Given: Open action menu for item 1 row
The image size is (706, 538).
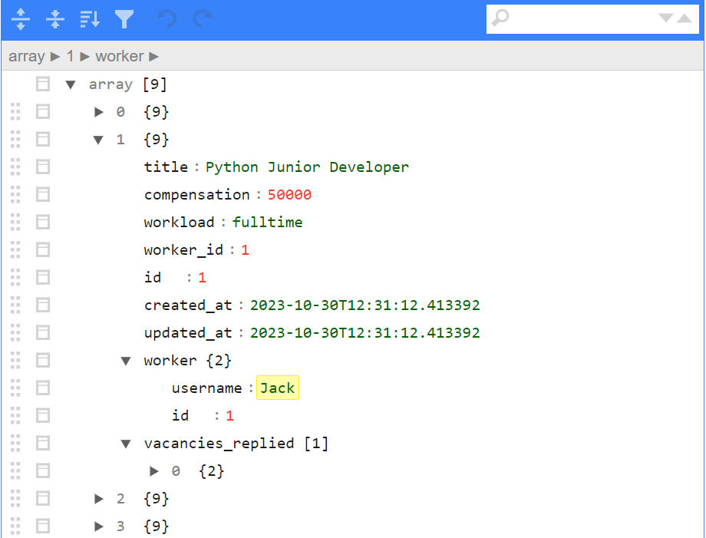Looking at the screenshot, I should coord(43,140).
